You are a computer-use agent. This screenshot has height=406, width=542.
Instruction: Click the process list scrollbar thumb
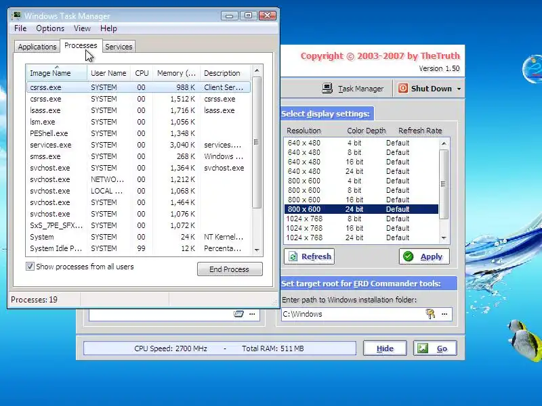(x=256, y=142)
